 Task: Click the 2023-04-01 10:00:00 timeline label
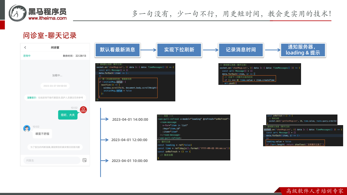(130, 161)
